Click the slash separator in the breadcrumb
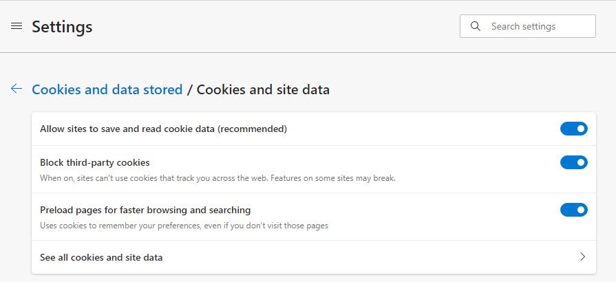Screen dimensions: 616x282 point(189,89)
